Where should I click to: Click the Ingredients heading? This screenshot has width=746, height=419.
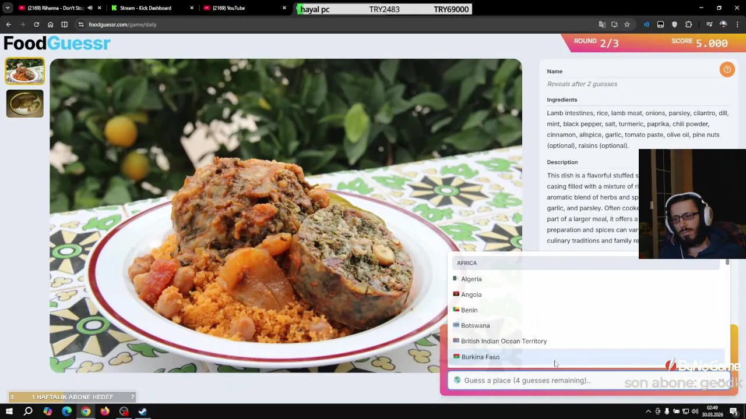point(562,100)
